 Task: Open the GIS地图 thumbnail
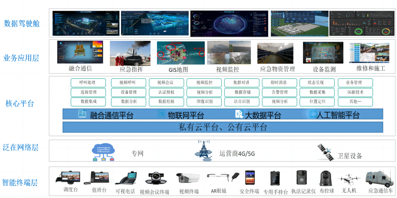(177, 53)
